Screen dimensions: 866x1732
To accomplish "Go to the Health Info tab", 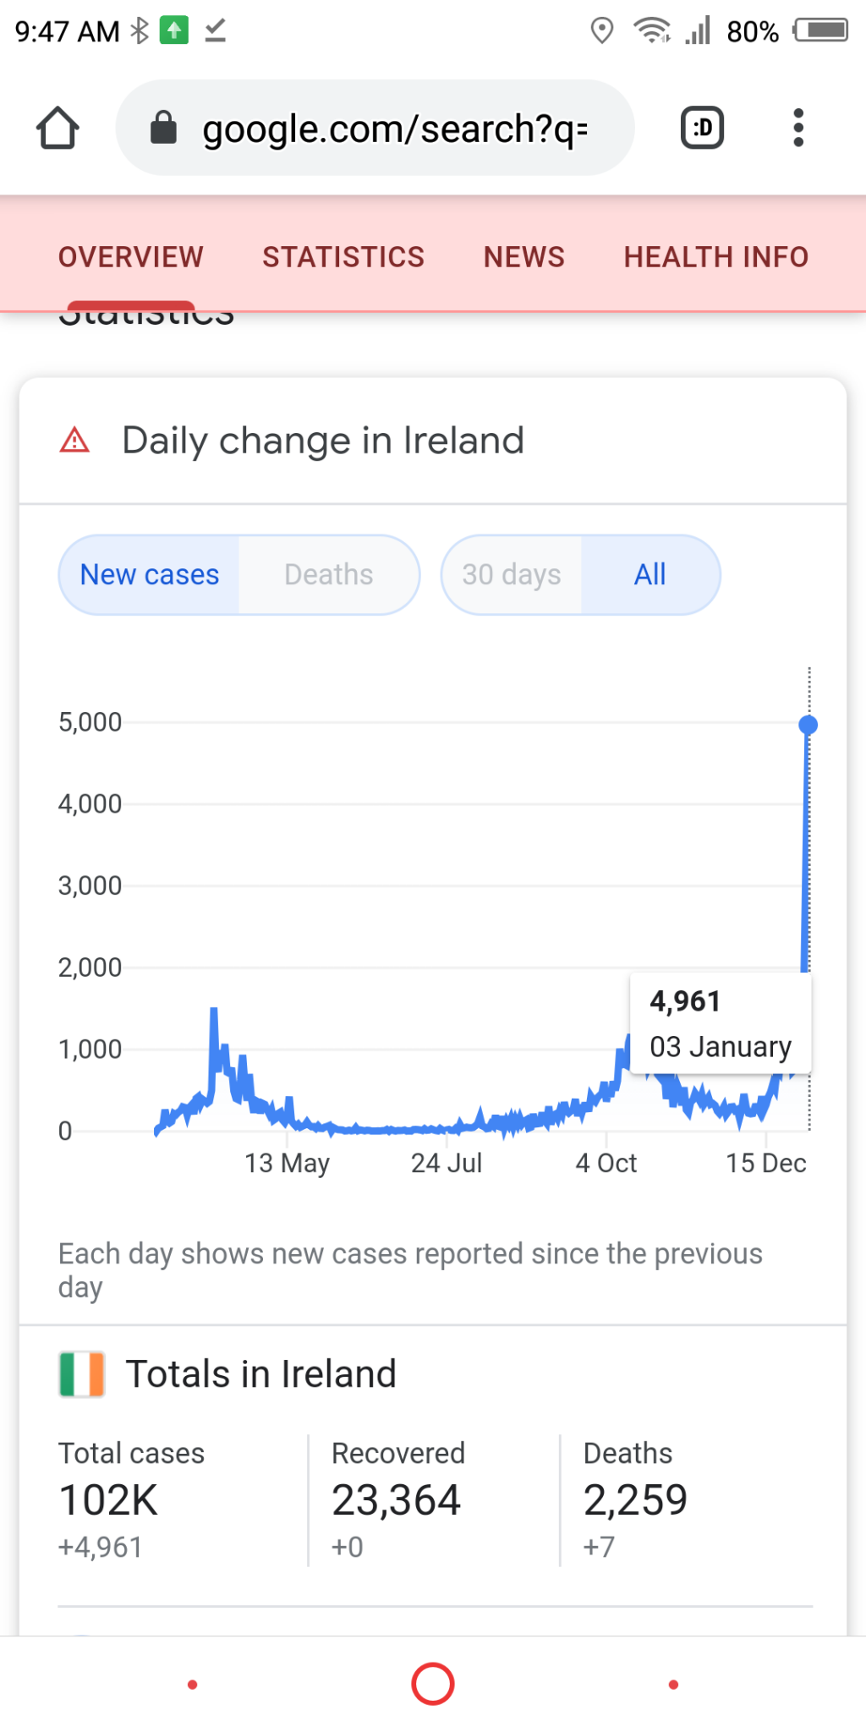I will [x=715, y=257].
